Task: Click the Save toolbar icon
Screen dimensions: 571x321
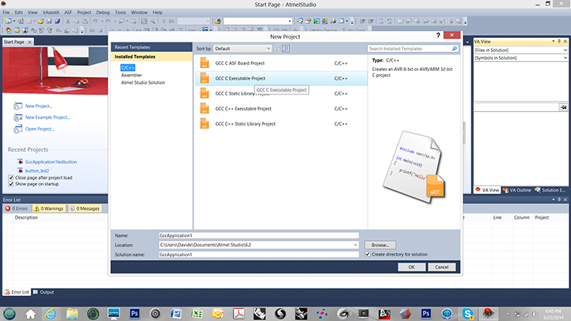Action: (x=49, y=21)
